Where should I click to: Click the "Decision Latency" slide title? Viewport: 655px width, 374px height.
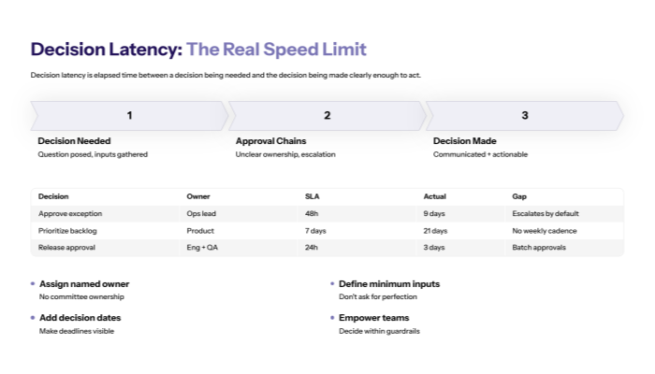198,50
